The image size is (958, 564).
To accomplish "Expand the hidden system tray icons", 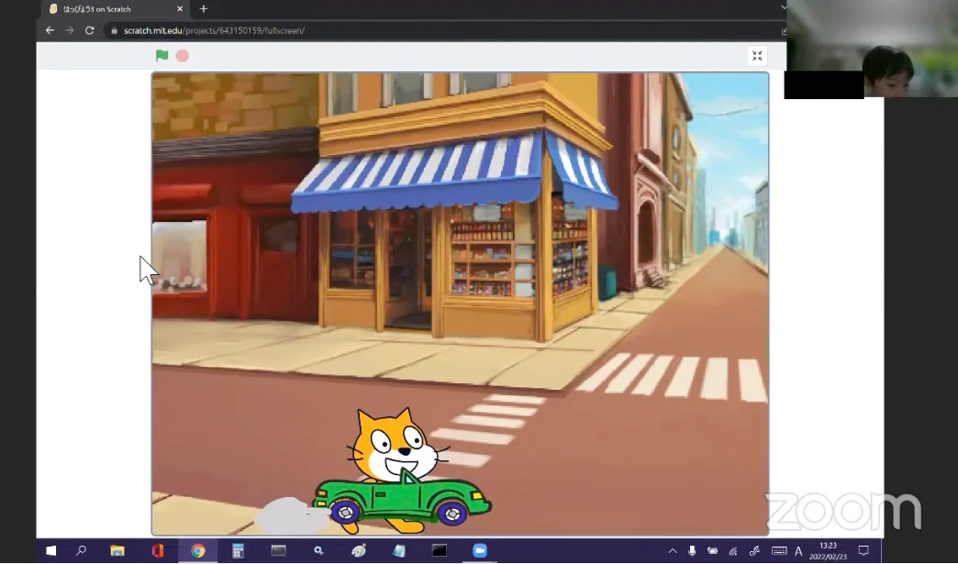I will (672, 550).
